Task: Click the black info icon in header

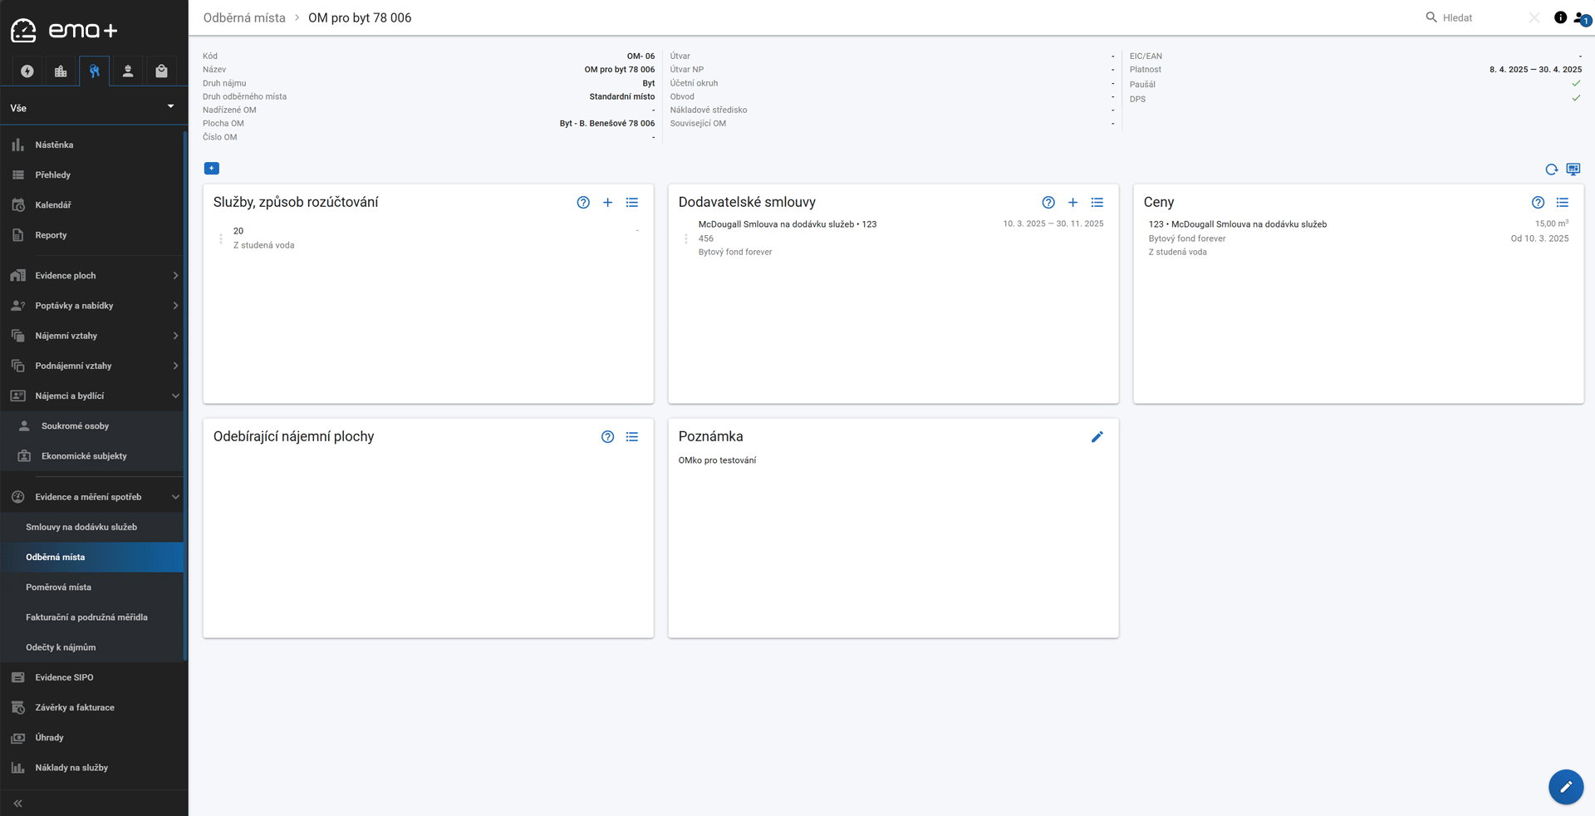Action: 1560,17
